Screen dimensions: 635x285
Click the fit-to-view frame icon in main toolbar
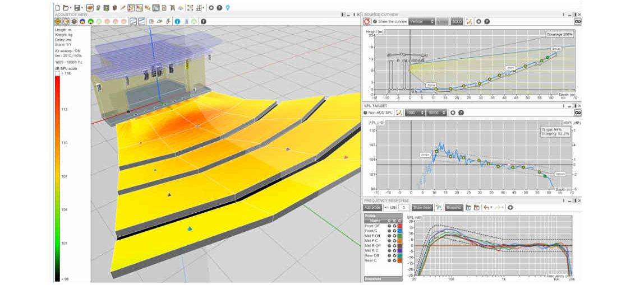[190, 8]
